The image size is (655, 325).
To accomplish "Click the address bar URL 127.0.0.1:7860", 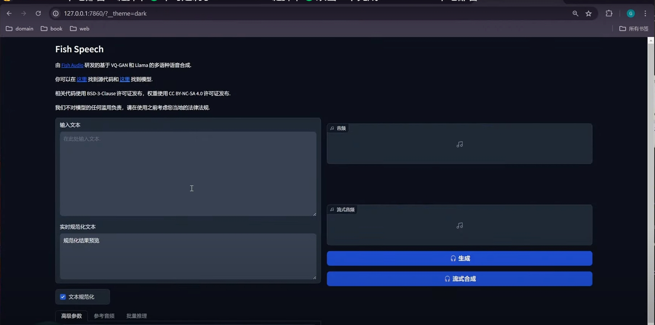I will pos(105,13).
